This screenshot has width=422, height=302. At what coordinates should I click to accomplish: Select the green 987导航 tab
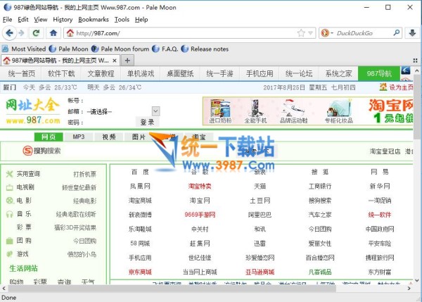(x=379, y=73)
